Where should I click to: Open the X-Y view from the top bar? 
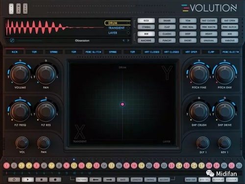click(11, 8)
